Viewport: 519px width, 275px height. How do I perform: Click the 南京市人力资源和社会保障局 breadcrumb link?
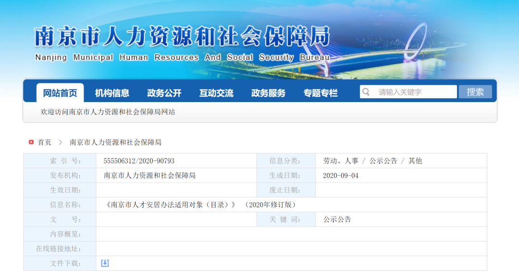click(115, 142)
